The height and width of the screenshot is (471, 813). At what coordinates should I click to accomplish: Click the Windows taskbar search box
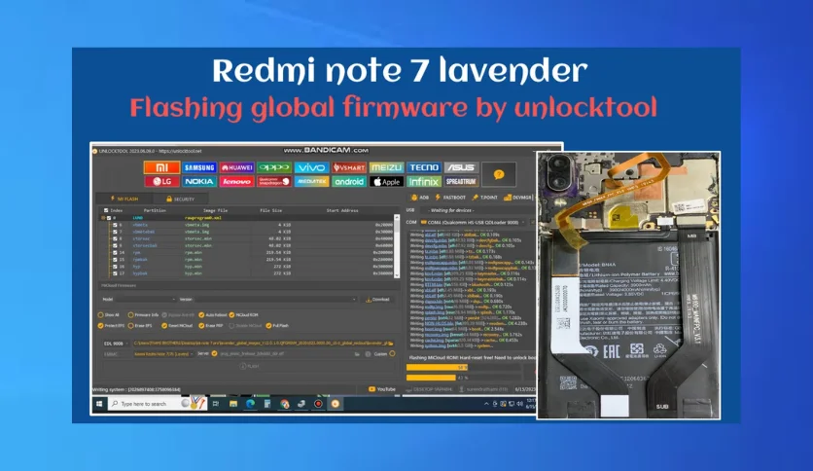pyautogui.click(x=158, y=404)
